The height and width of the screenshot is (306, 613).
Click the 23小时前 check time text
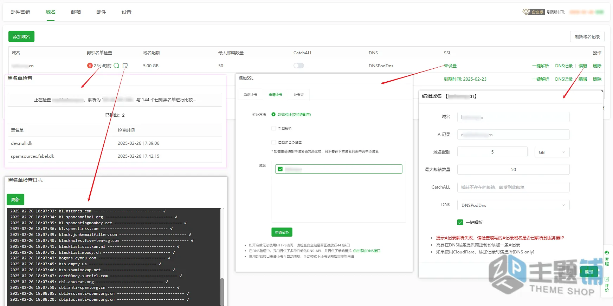(103, 66)
